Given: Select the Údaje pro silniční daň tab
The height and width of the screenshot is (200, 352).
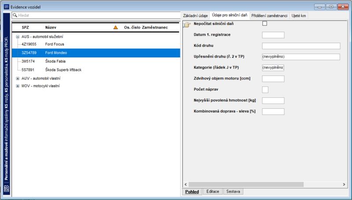Looking at the screenshot, I should pos(229,15).
